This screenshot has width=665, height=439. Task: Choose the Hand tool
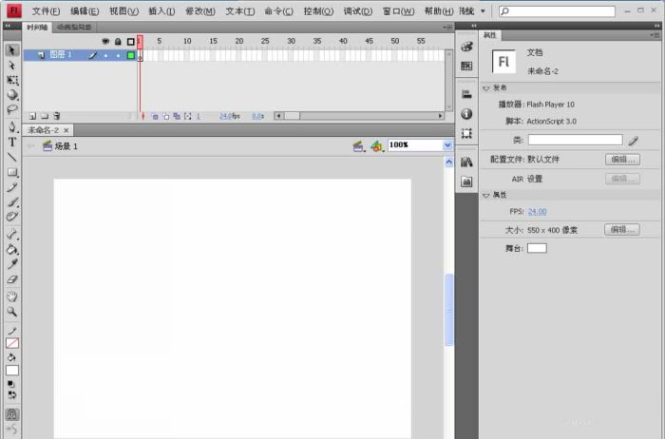(12, 296)
